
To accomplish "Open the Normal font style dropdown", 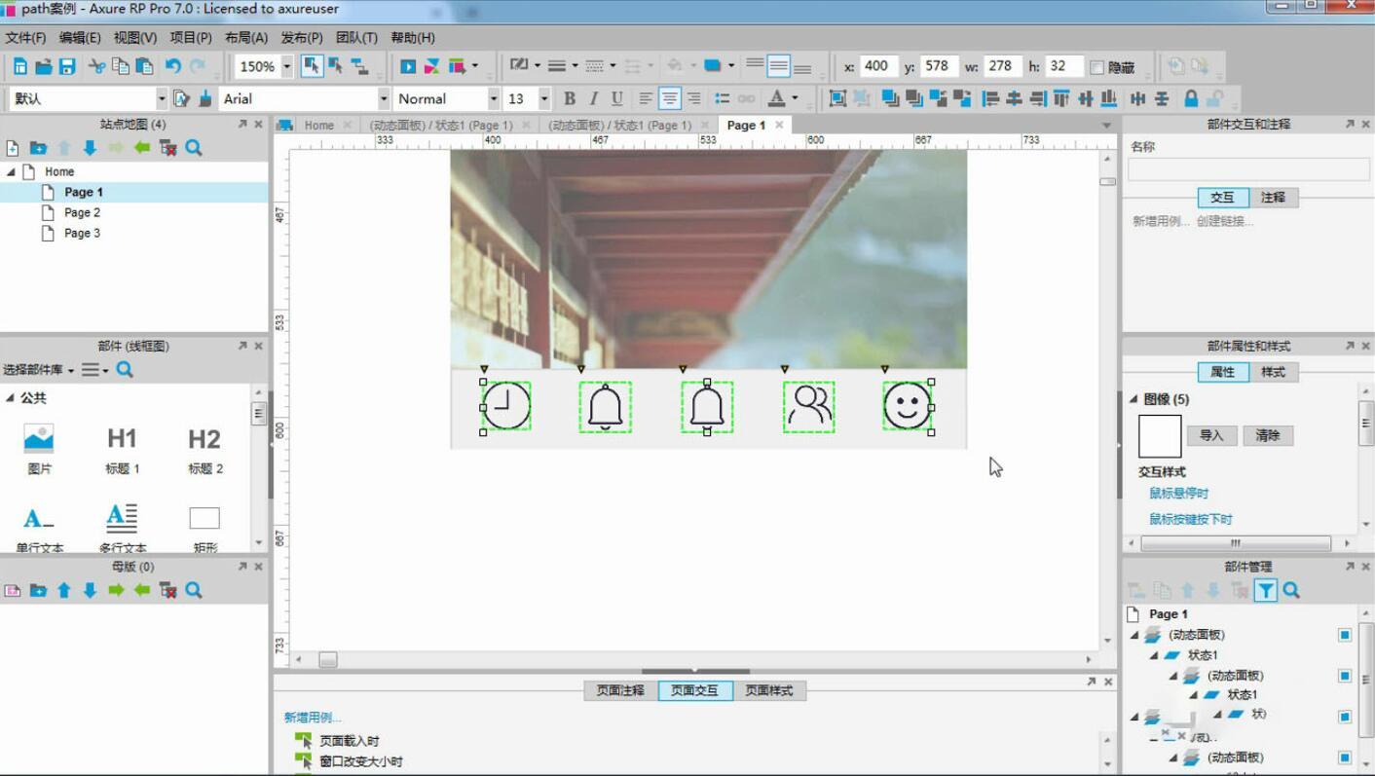I will (494, 98).
